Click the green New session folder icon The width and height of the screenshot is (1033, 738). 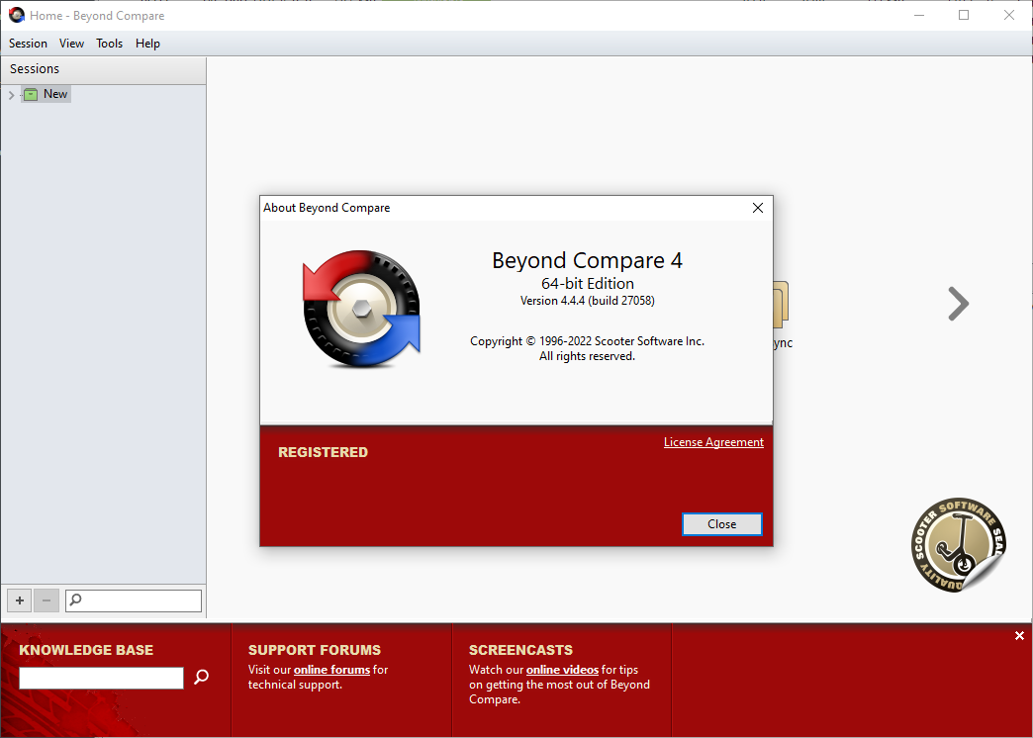(x=31, y=94)
